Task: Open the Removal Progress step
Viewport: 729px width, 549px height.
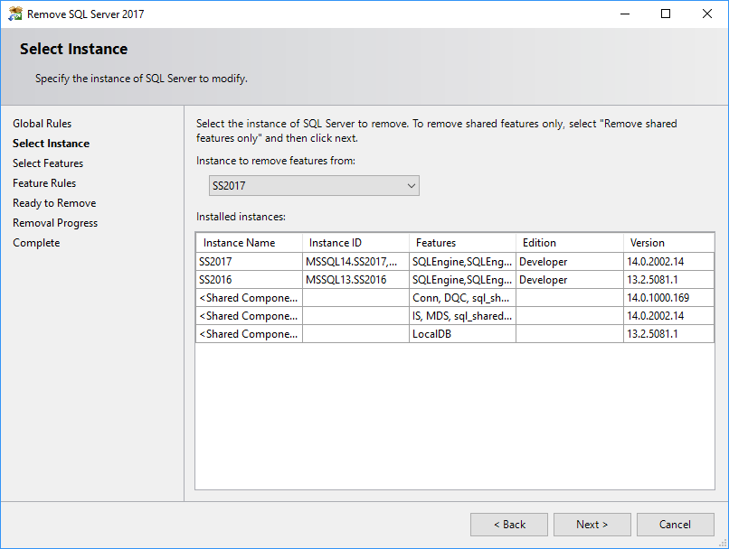Action: coord(54,222)
